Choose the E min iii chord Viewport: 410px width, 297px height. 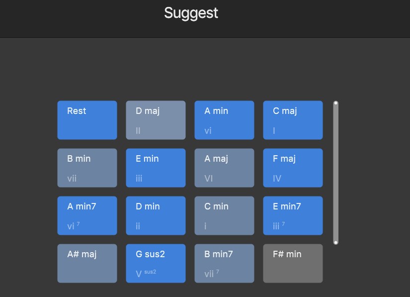pos(156,168)
